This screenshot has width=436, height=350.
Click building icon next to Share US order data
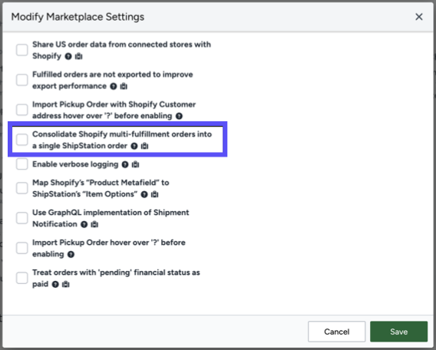79,56
